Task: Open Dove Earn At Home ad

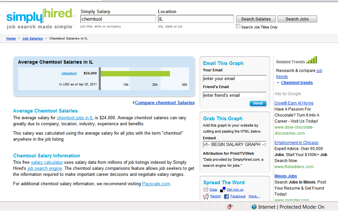Action: pos(294,103)
